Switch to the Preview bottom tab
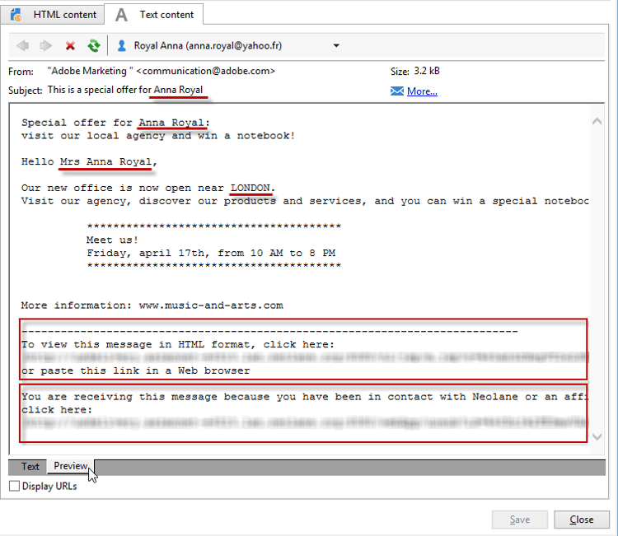Image resolution: width=618 pixels, height=536 pixels. 71,466
